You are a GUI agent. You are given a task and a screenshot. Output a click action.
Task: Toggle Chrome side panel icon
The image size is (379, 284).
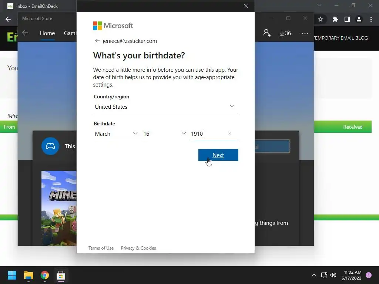click(347, 19)
